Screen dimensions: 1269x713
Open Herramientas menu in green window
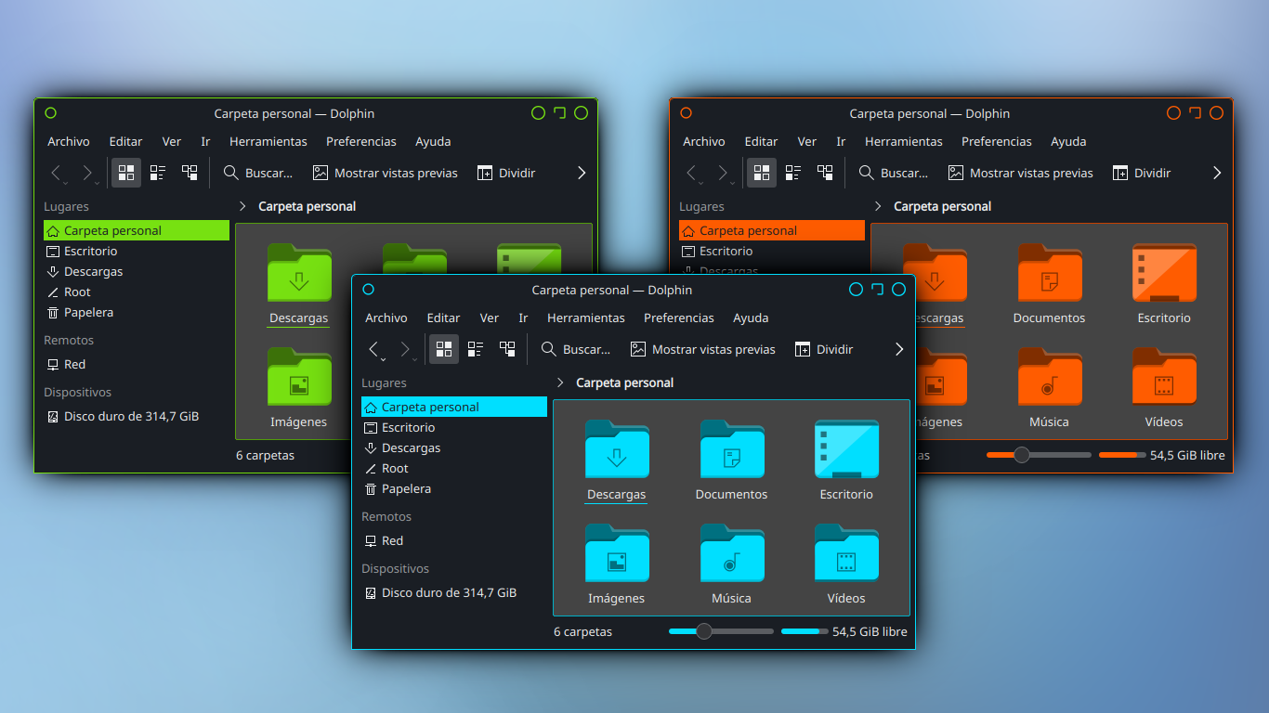[x=268, y=141]
